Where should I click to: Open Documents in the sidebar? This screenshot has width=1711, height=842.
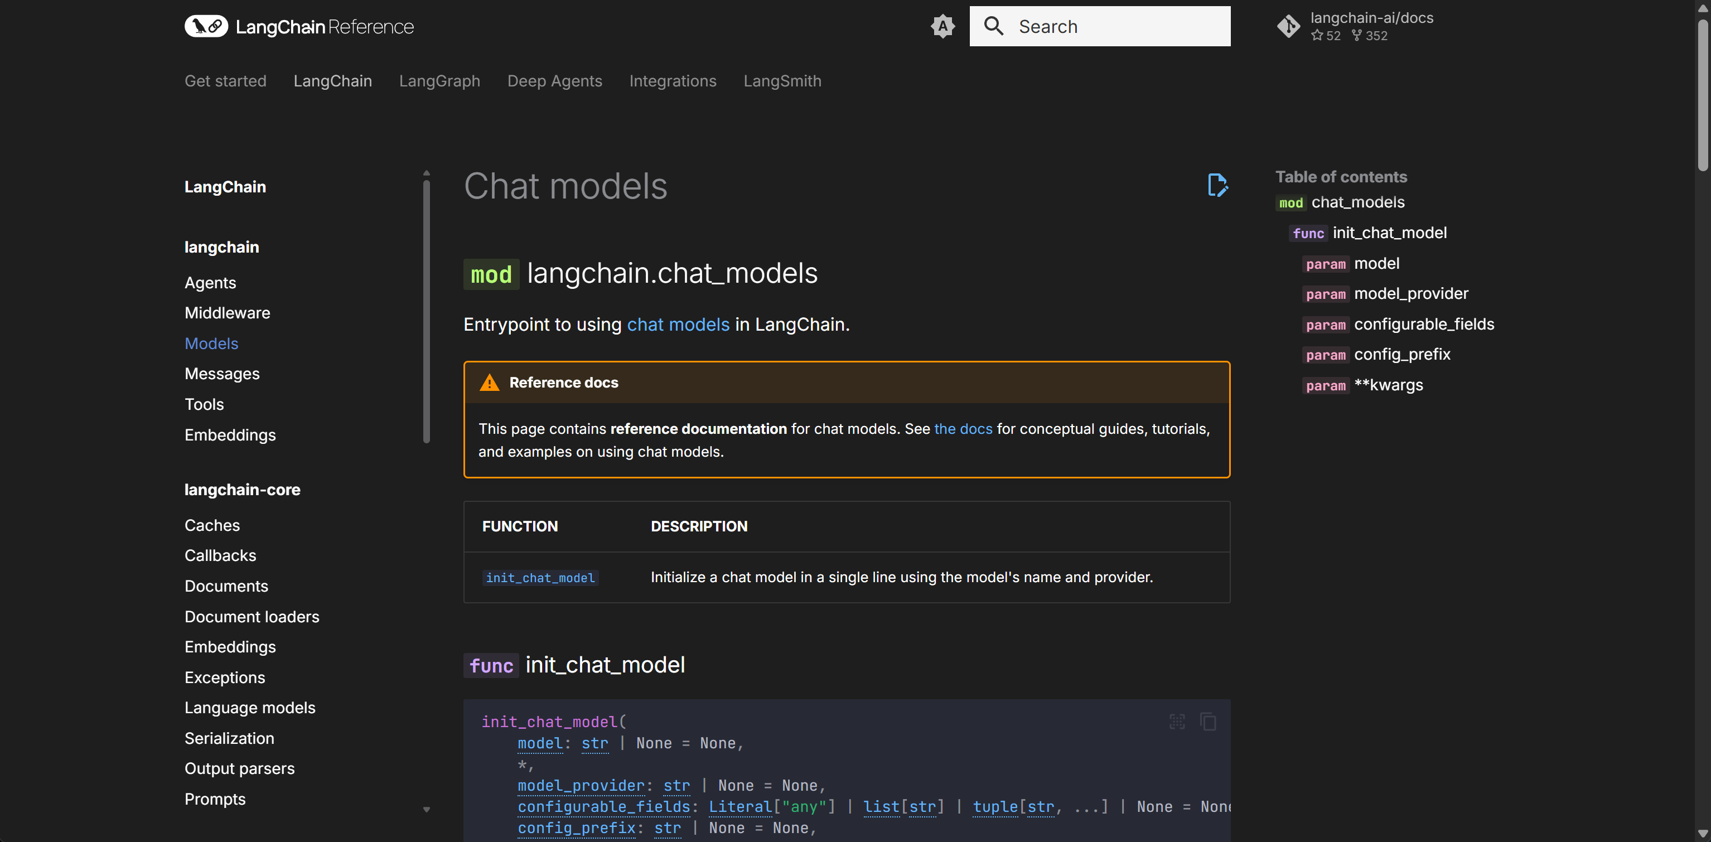226,585
